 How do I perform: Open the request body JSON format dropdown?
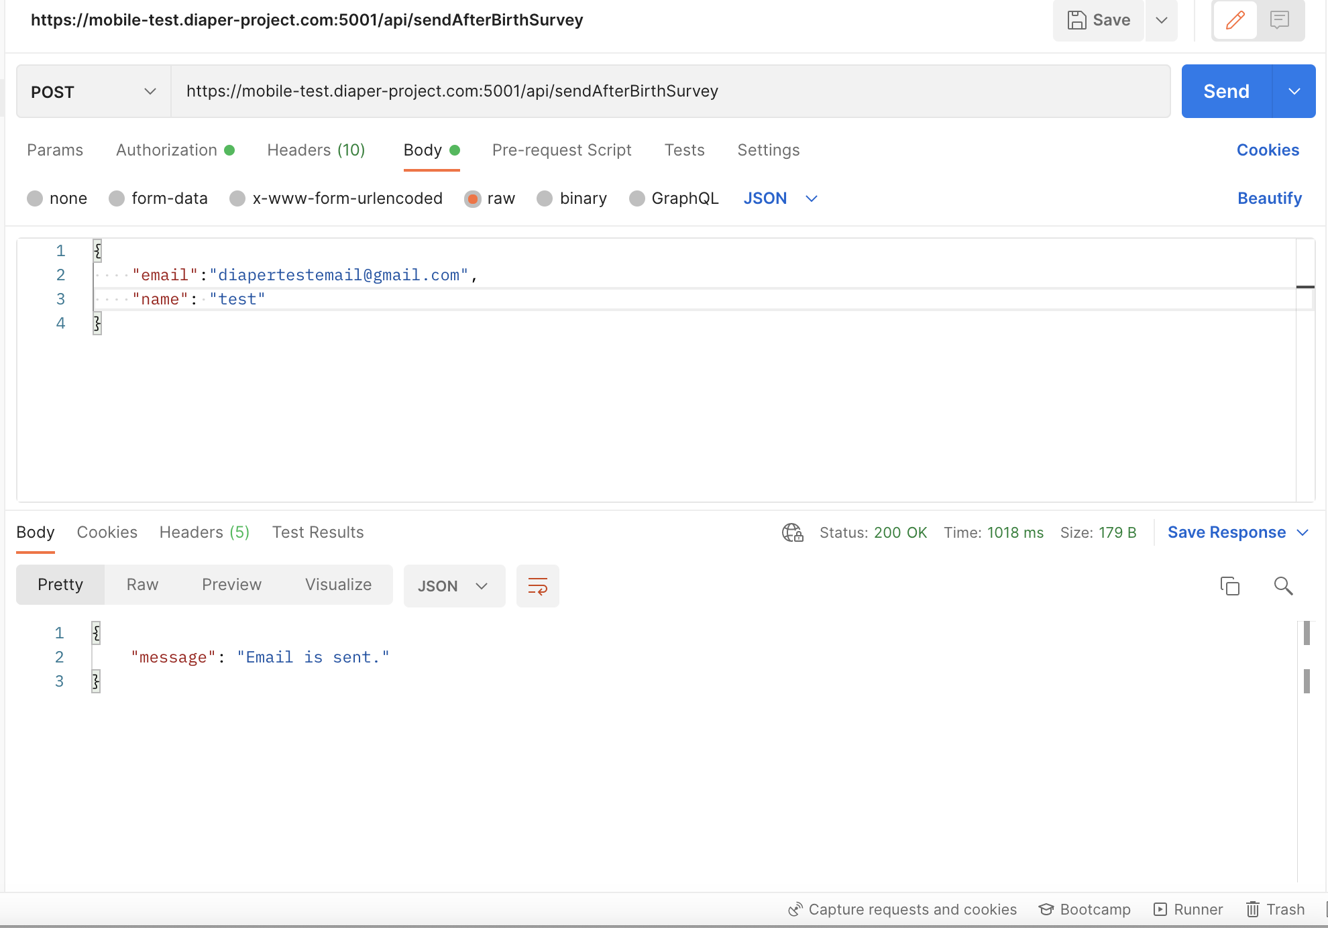tap(781, 198)
